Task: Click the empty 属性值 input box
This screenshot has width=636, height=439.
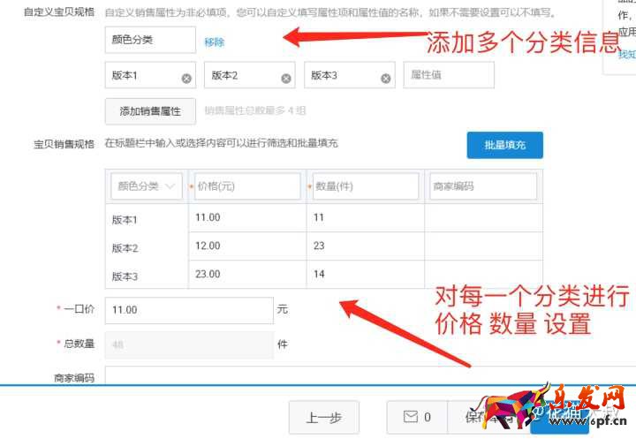Action: (x=449, y=76)
